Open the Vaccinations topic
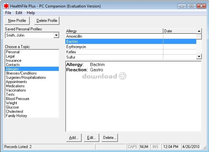Screen dimensions: 209x152 [16, 90]
